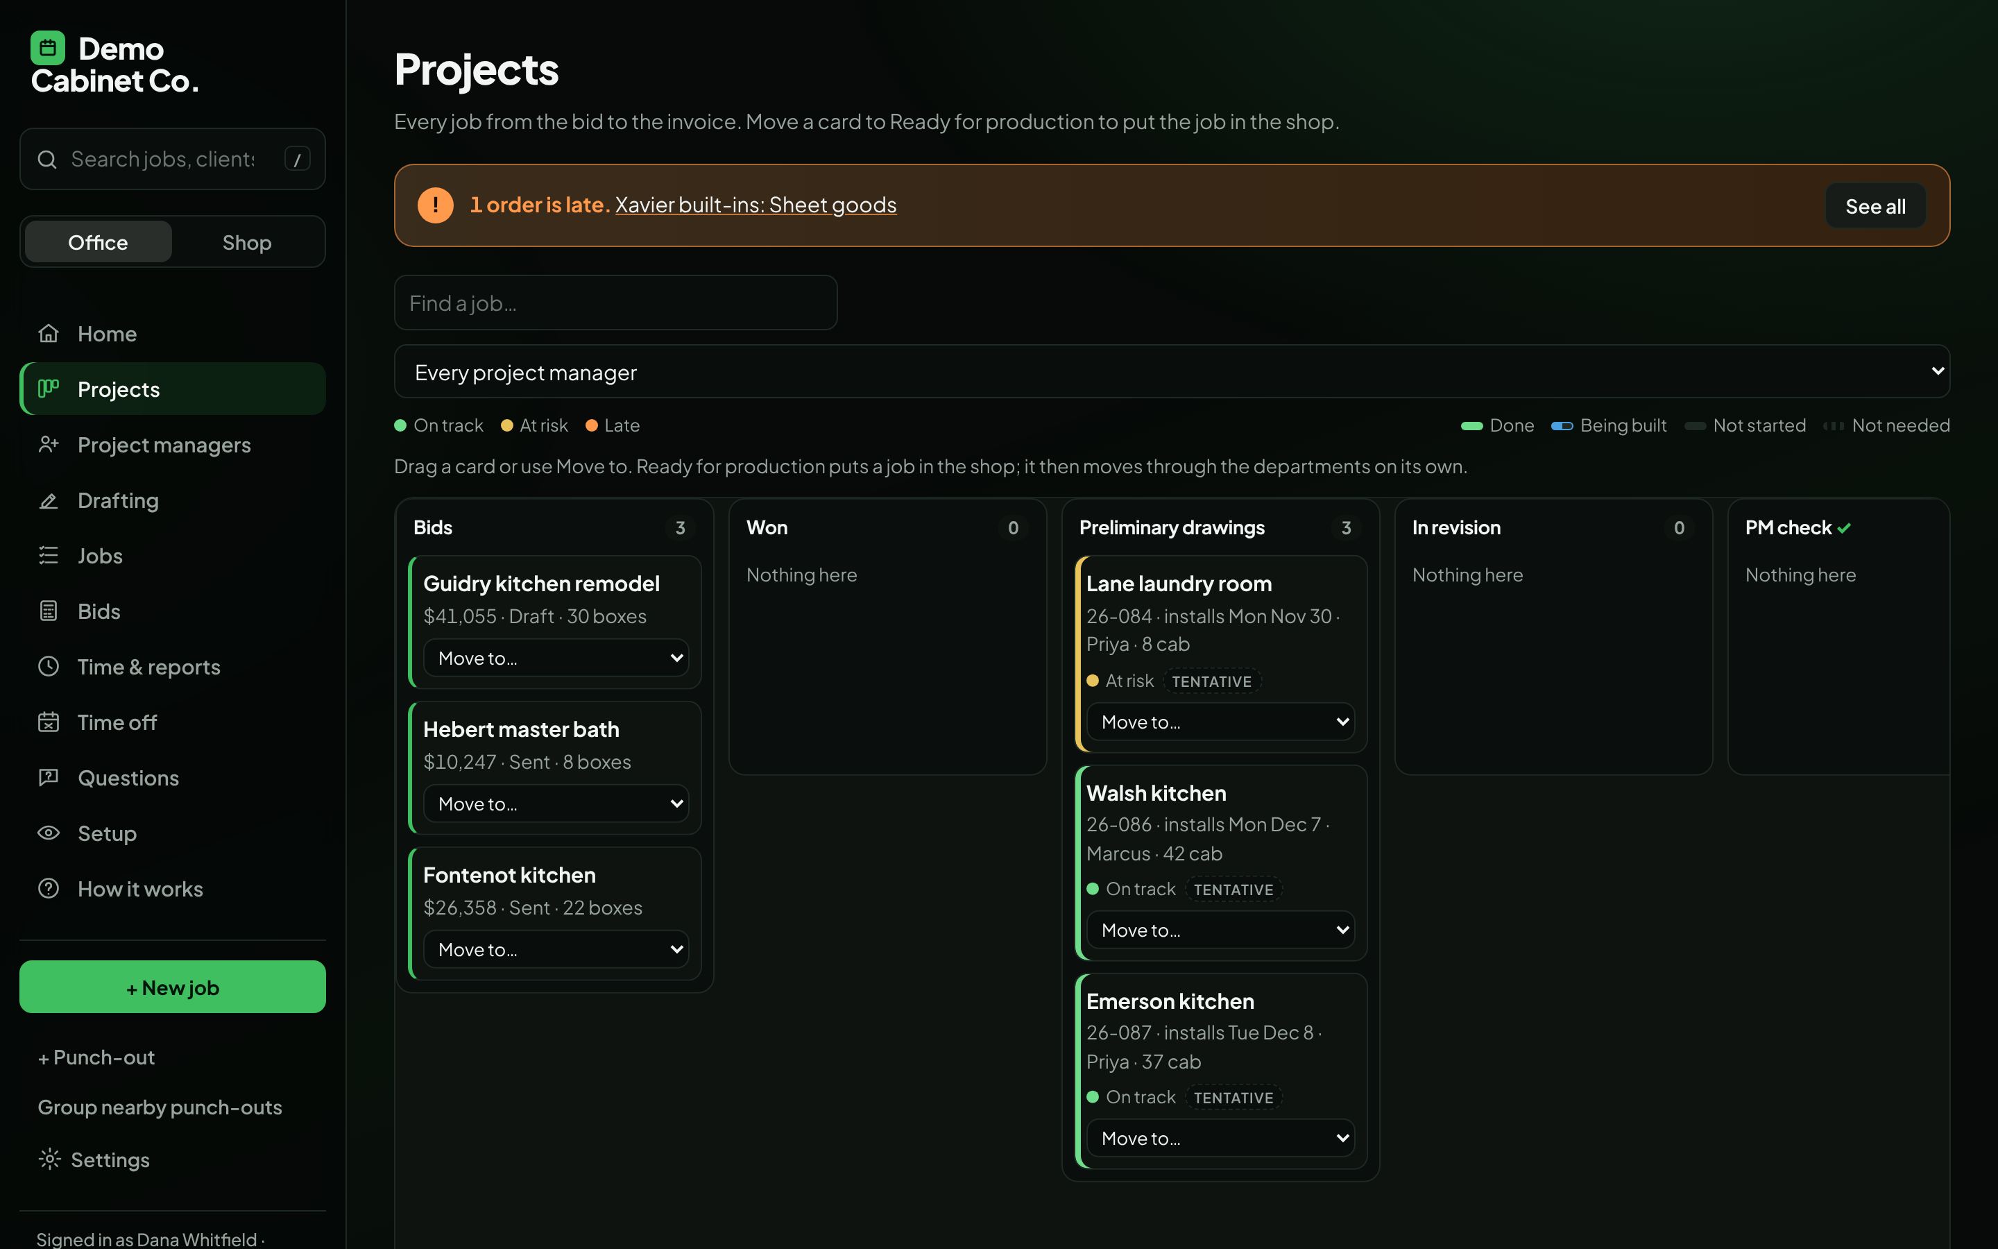Click the late order warning icon

[x=435, y=205]
